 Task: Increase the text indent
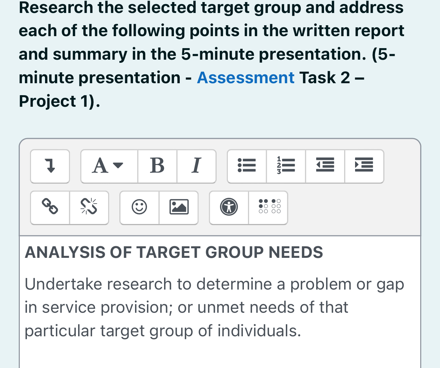(x=364, y=166)
